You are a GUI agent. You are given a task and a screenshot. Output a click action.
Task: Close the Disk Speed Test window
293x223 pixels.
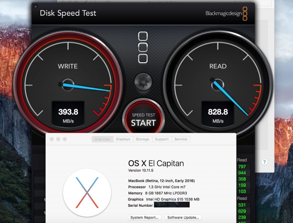[x=35, y=7]
